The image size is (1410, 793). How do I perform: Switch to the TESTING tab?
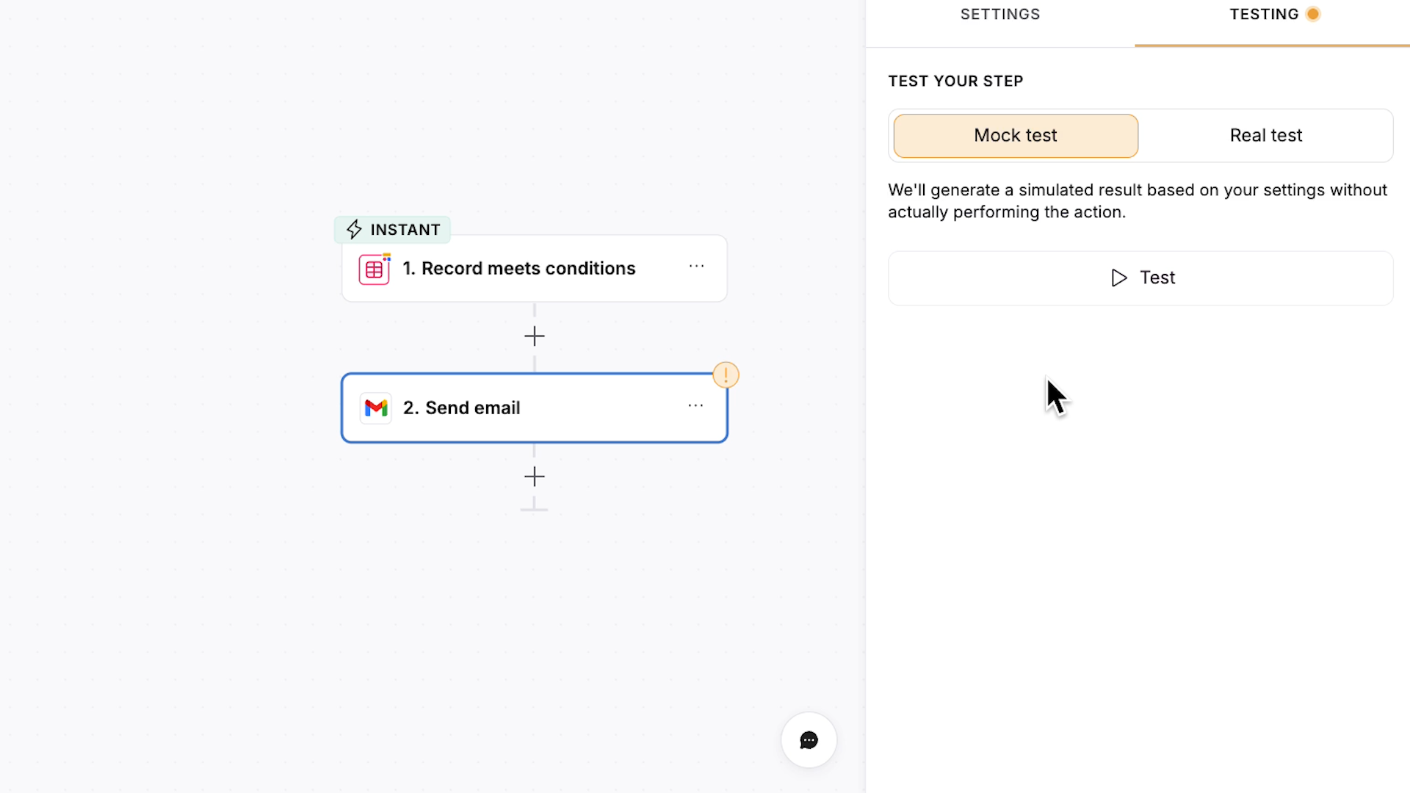[1263, 14]
